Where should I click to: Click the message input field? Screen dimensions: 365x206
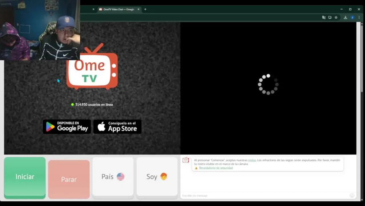(264, 196)
